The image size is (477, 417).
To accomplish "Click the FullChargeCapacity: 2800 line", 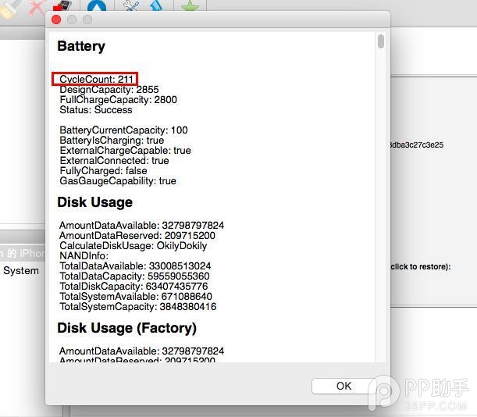I will click(118, 99).
